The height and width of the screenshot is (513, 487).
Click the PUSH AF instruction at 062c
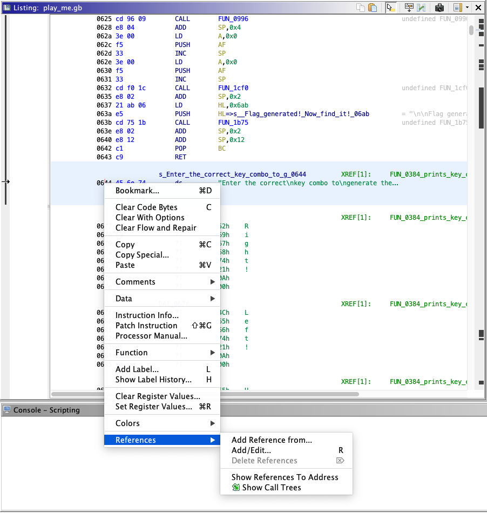point(200,45)
